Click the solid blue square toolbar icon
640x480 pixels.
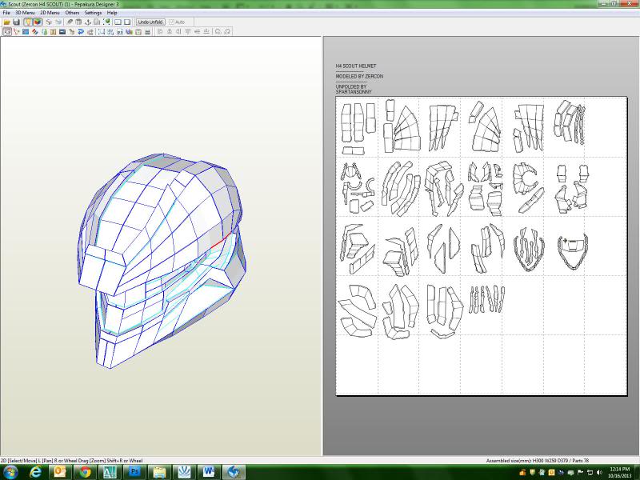pyautogui.click(x=26, y=31)
